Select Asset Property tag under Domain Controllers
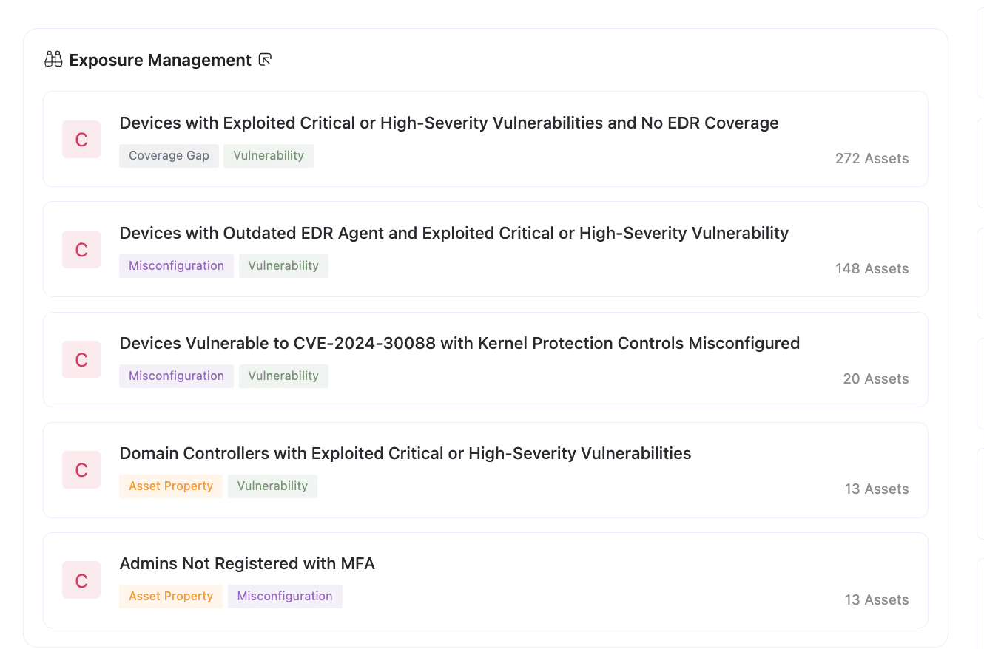This screenshot has height=649, width=984. [x=171, y=486]
